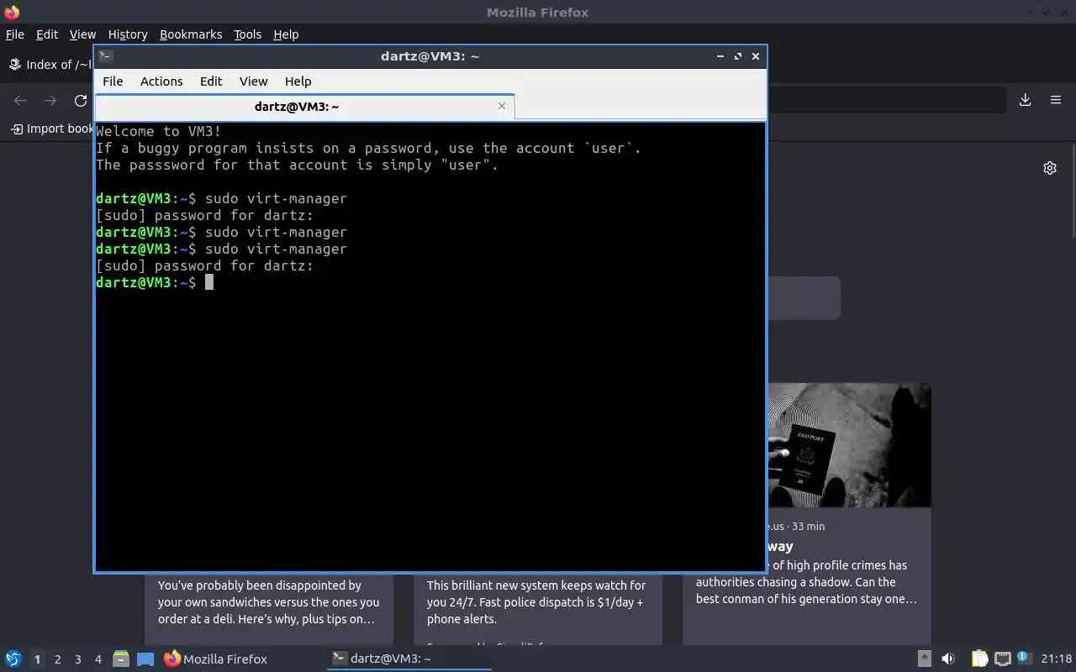Click the 21:18 taskbar clock
The image size is (1076, 672).
[1056, 659]
